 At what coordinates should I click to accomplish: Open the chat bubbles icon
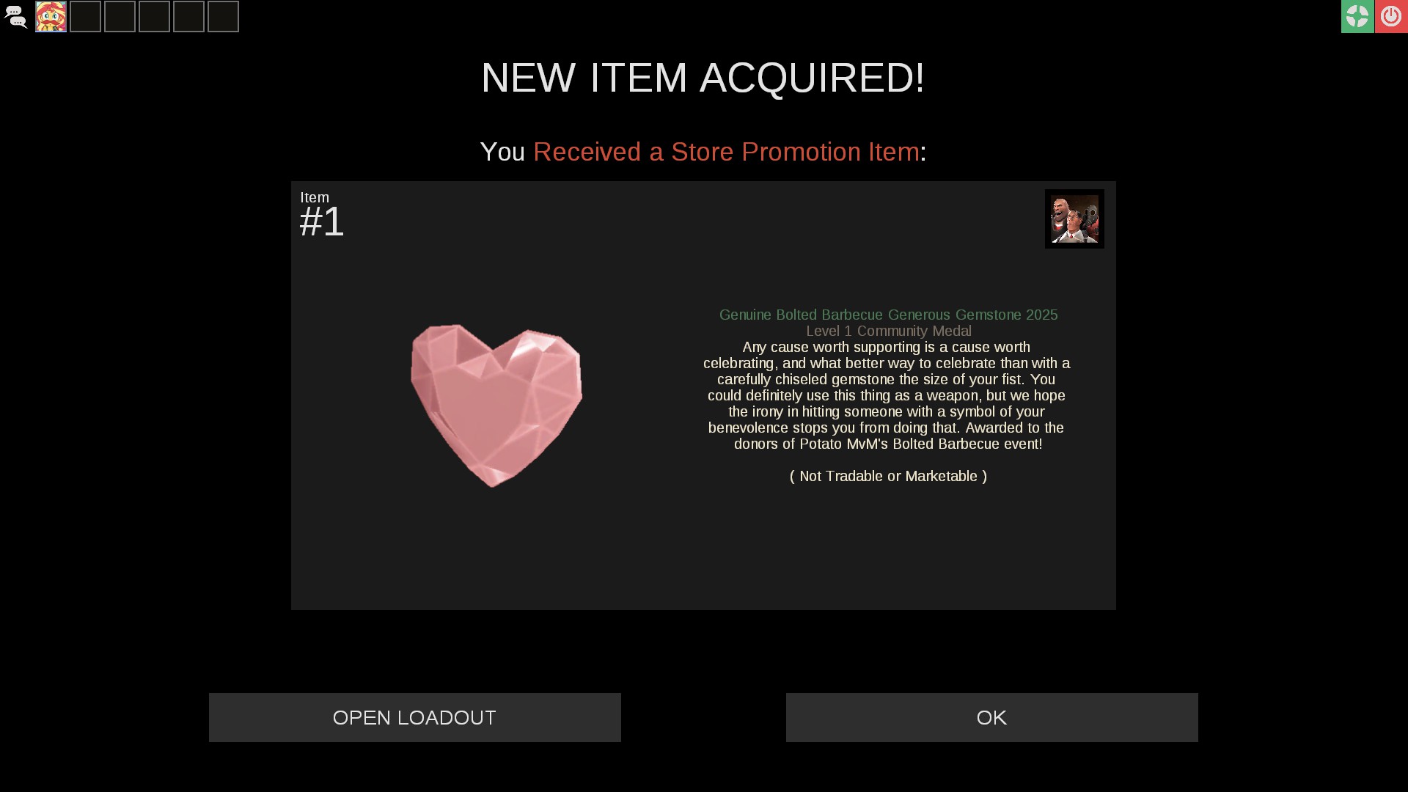15,16
